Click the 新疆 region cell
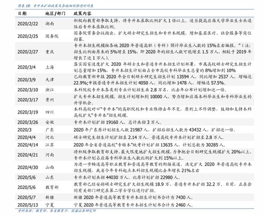Image resolution: width=265 pixels, height=217 pixels. point(50,197)
